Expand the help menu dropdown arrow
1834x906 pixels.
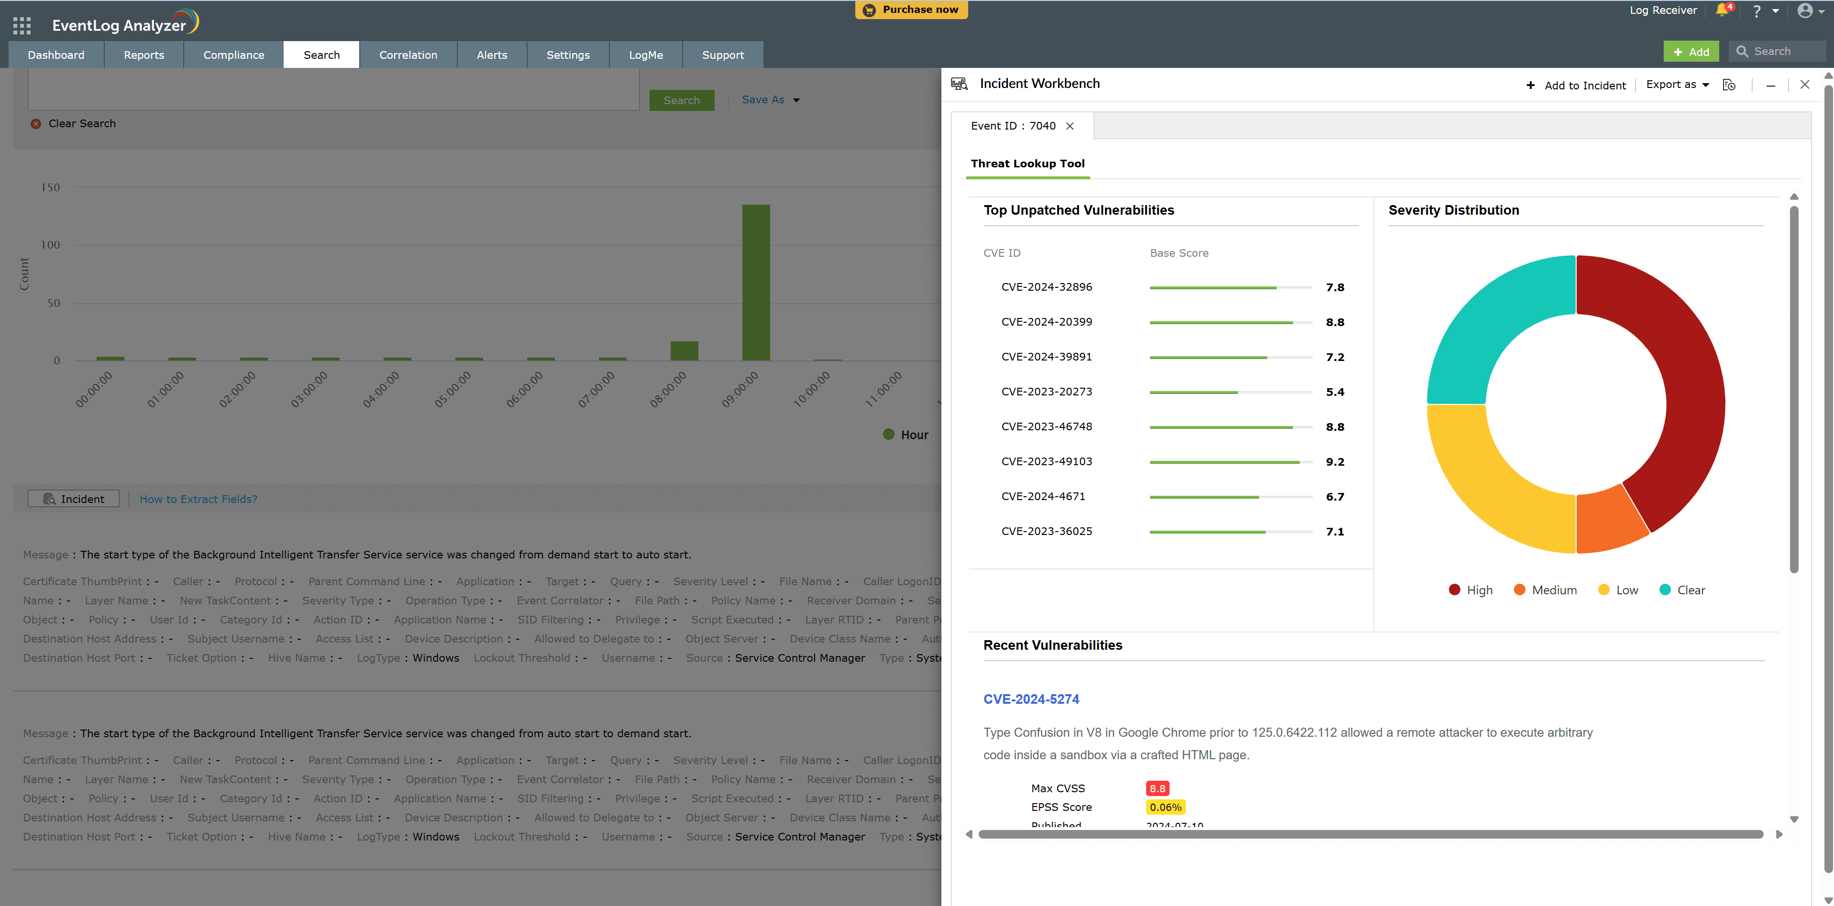(x=1776, y=11)
